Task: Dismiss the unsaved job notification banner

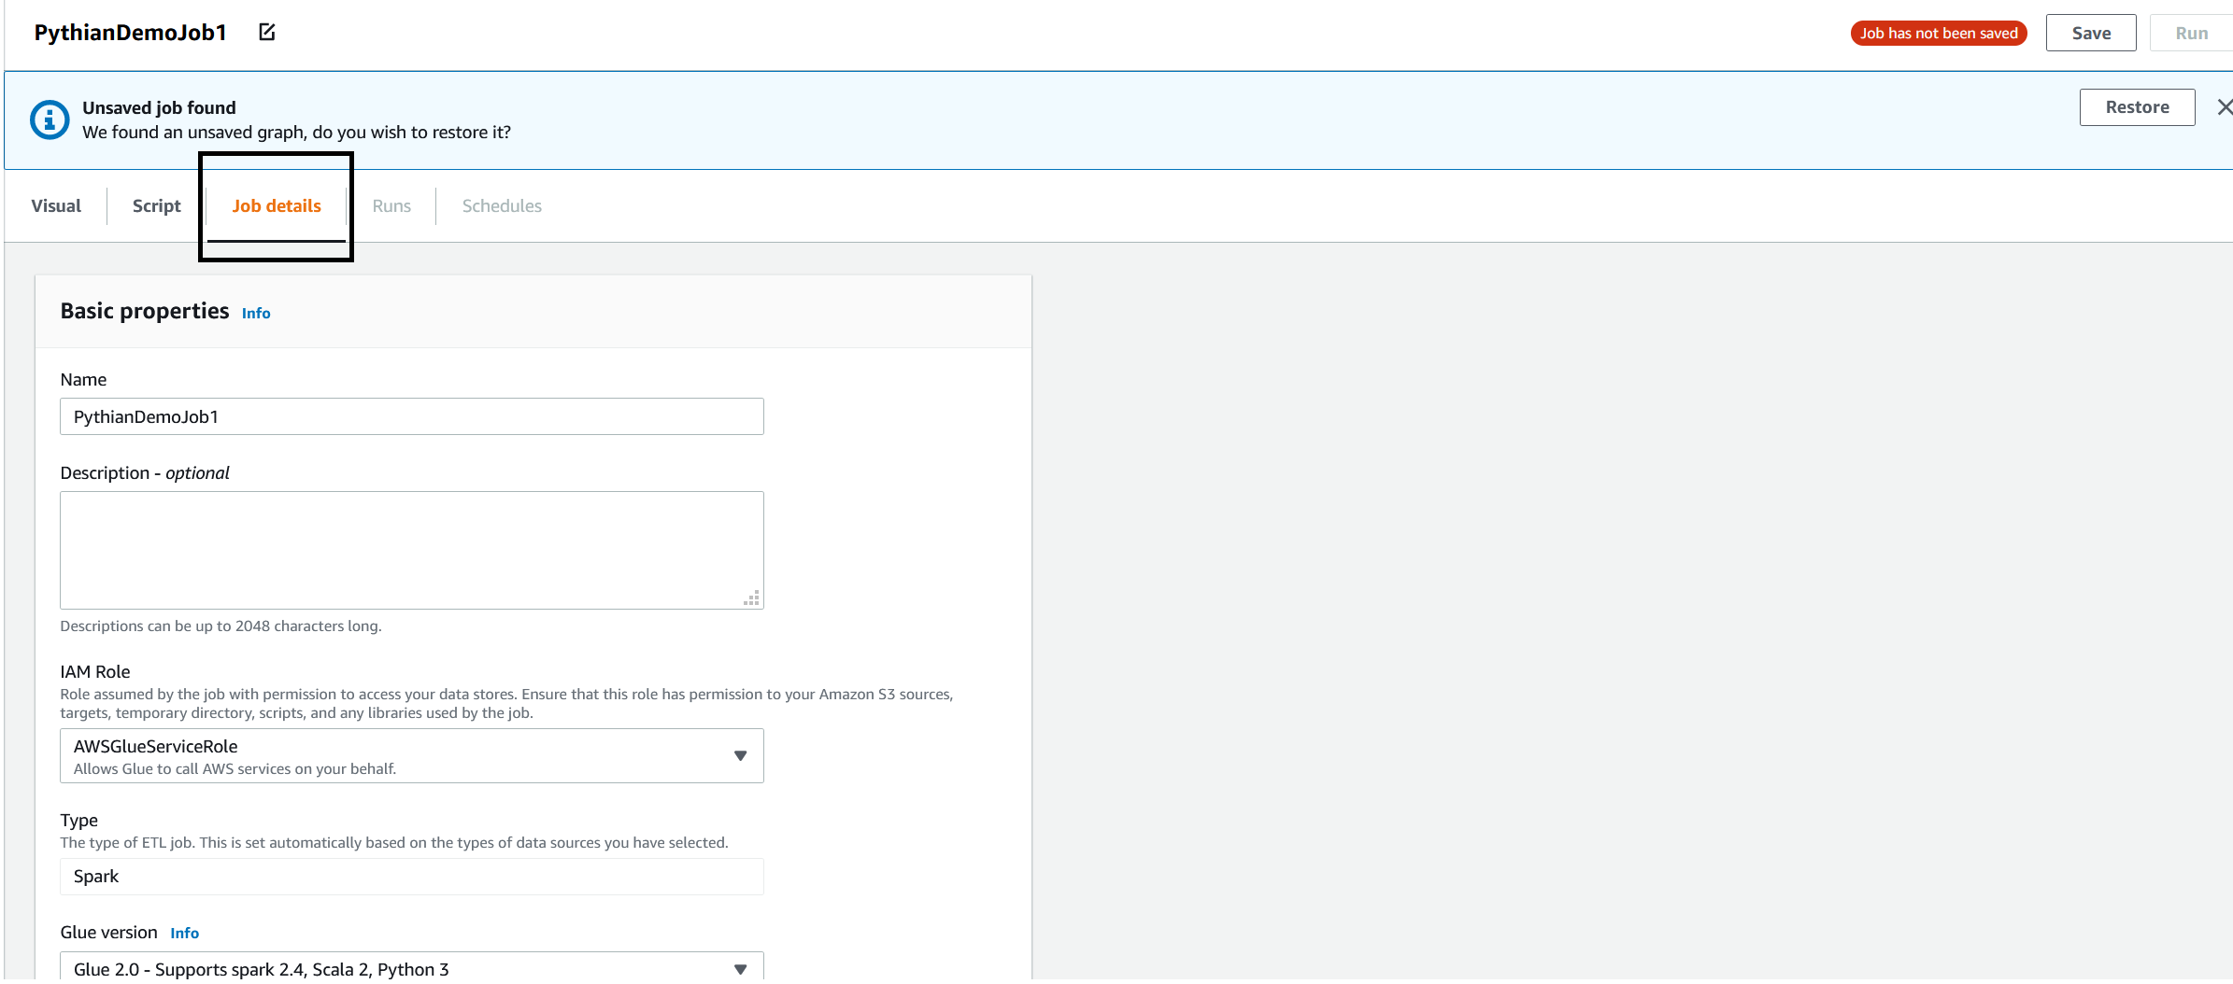Action: (x=2225, y=107)
